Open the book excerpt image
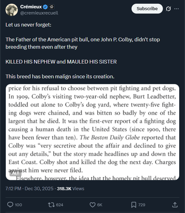Screen dimensions: 185x213 click(x=92, y=129)
